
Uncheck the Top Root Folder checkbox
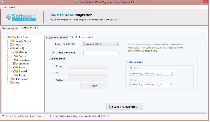point(7,37)
